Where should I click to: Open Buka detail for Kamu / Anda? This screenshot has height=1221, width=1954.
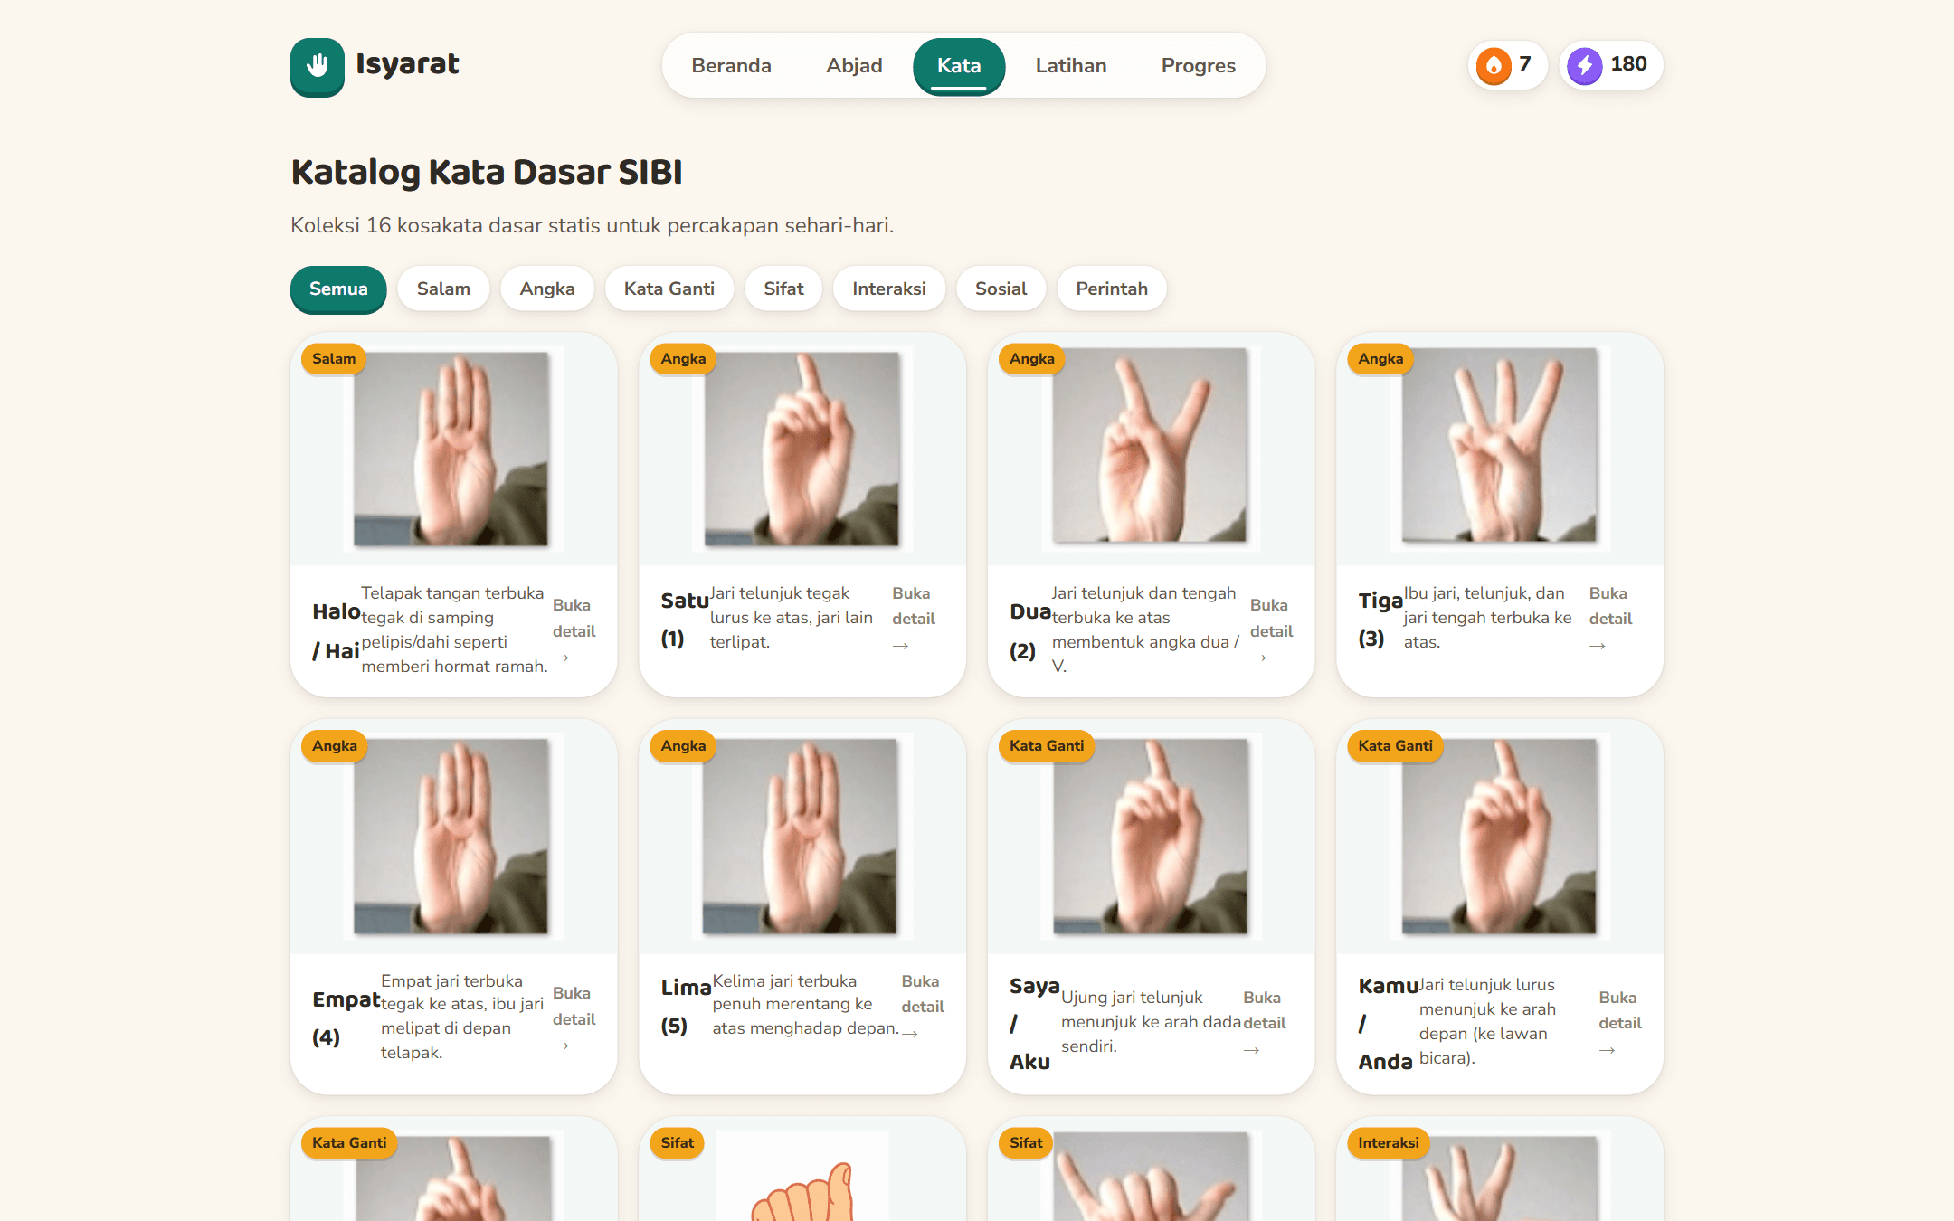(1619, 1023)
